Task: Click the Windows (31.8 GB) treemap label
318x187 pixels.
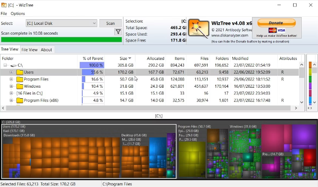Action: (x=243, y=126)
